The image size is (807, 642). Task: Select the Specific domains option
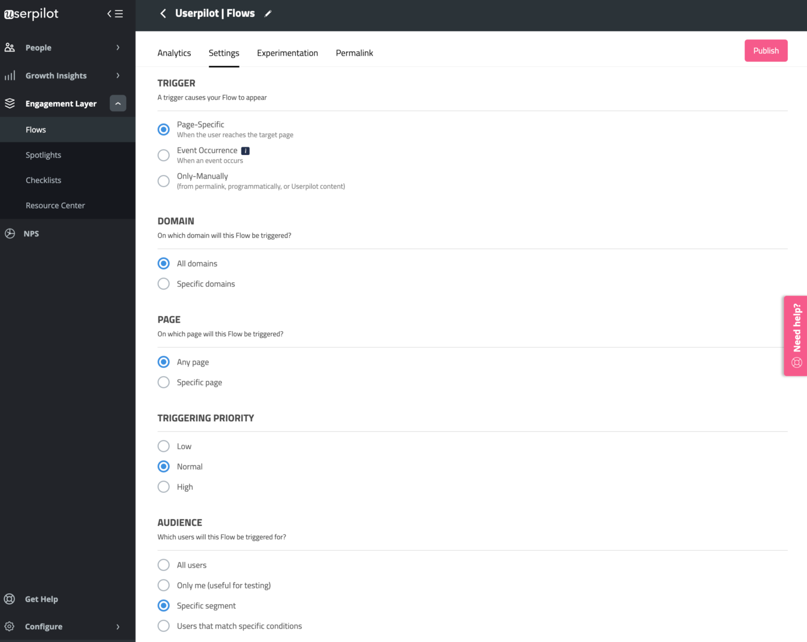(x=163, y=284)
